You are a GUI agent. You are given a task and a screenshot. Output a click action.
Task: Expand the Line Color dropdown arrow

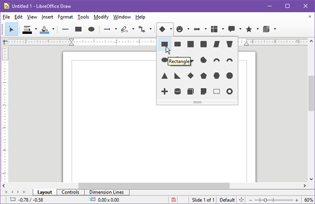coord(36,29)
